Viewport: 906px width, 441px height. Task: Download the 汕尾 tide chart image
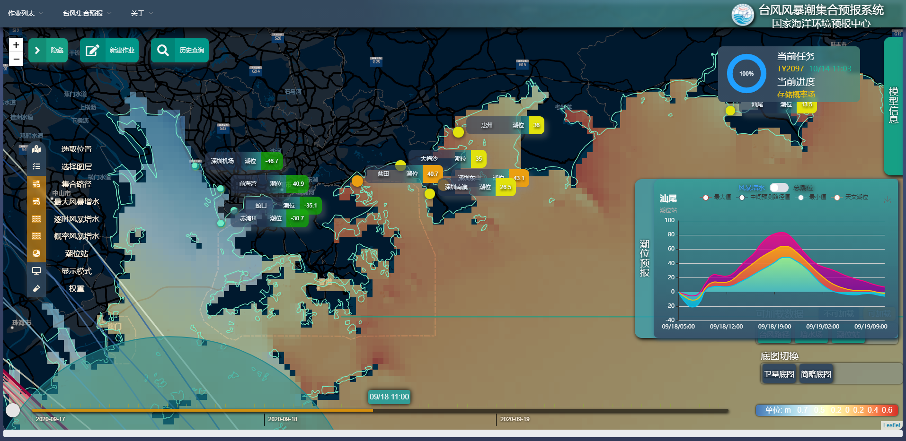click(888, 199)
